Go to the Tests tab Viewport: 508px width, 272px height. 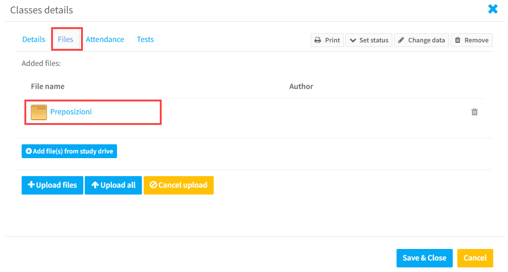145,40
